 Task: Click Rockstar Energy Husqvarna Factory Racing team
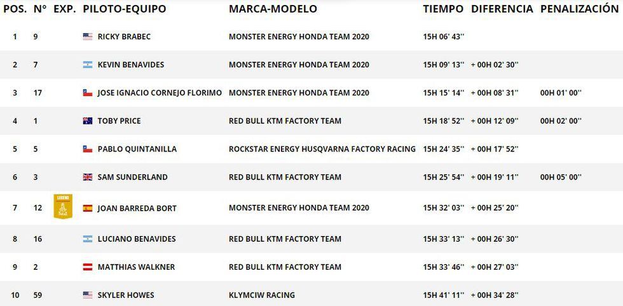point(322,149)
